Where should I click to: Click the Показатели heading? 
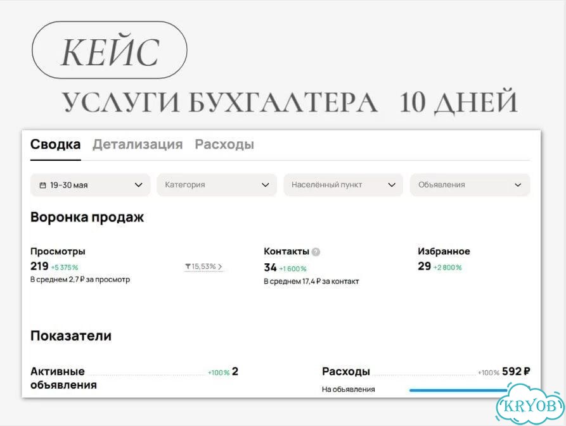[x=71, y=336]
